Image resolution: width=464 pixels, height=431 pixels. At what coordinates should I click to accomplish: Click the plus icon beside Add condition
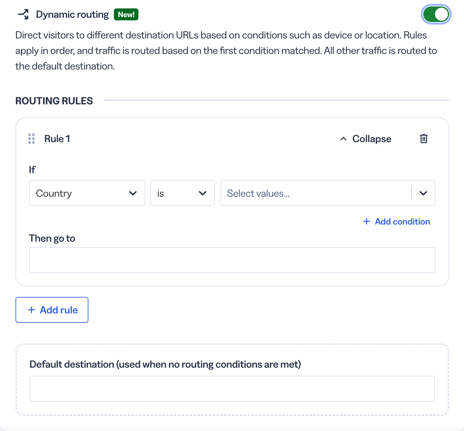366,221
